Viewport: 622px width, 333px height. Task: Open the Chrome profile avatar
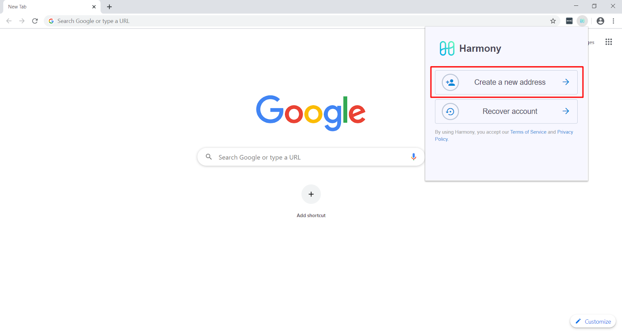(600, 21)
